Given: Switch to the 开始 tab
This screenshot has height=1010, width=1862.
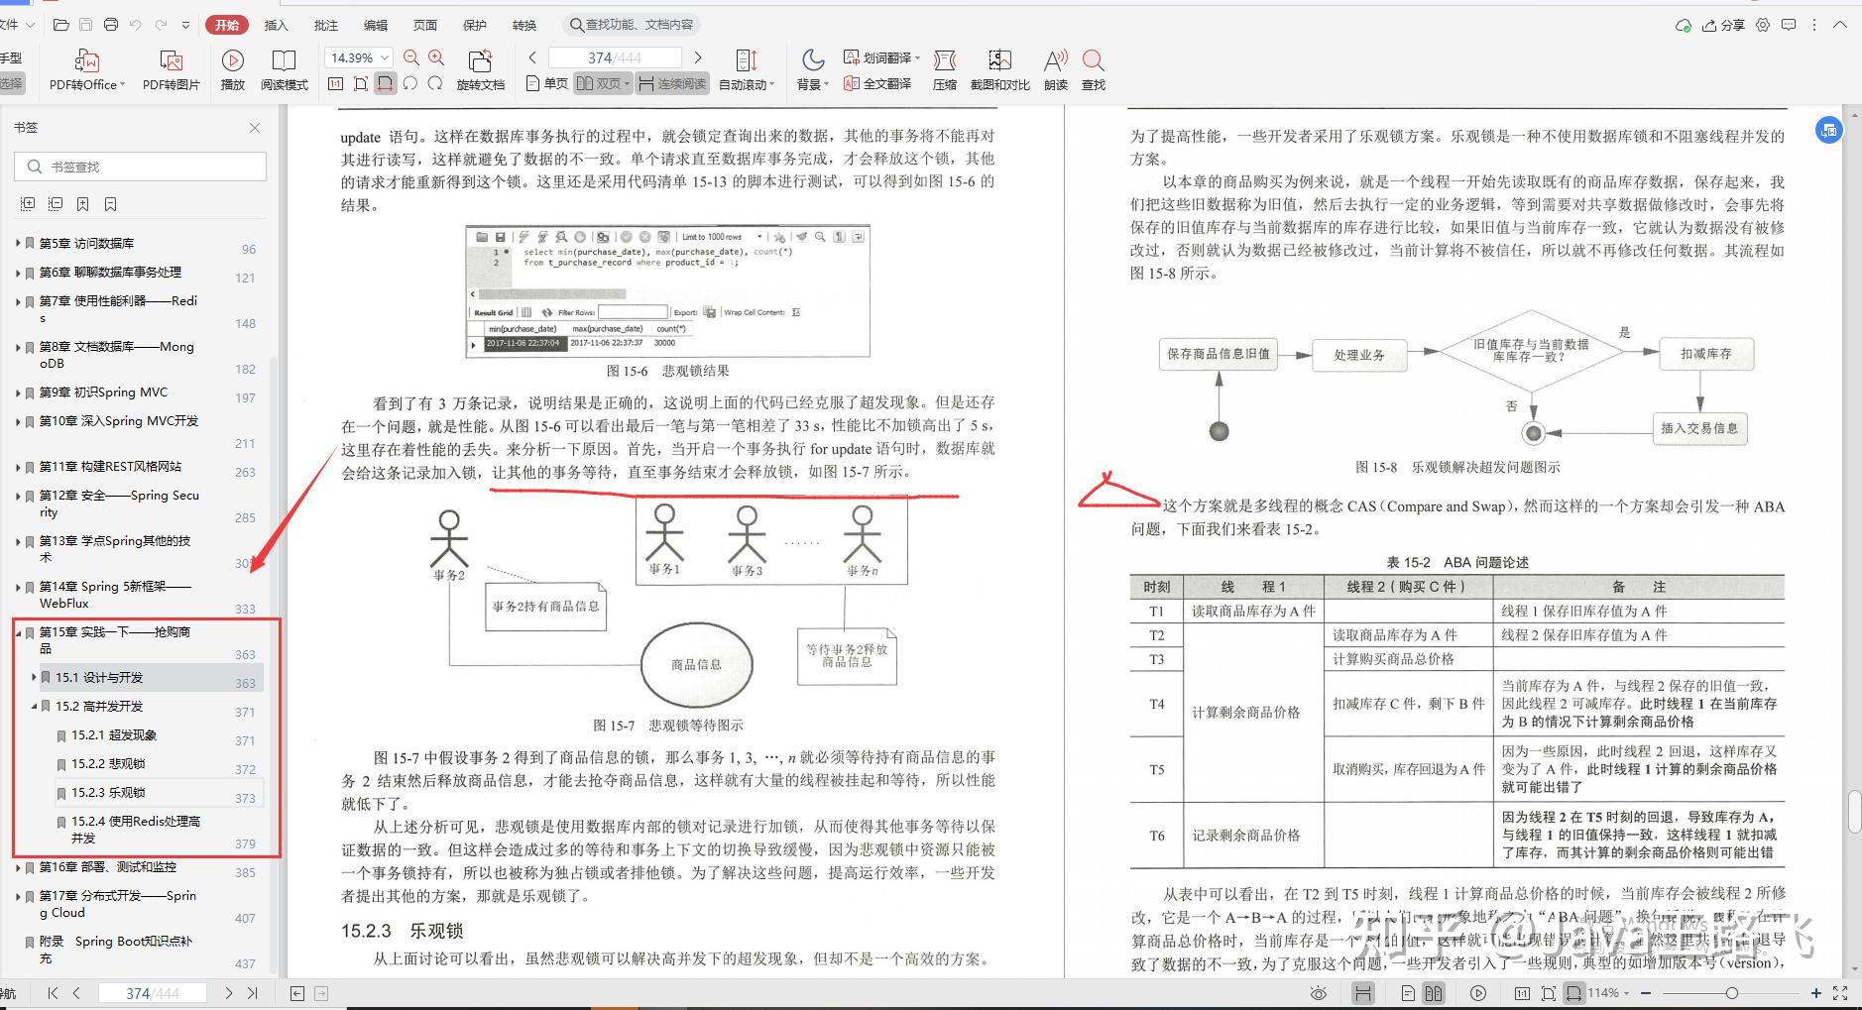Looking at the screenshot, I should coord(227,25).
